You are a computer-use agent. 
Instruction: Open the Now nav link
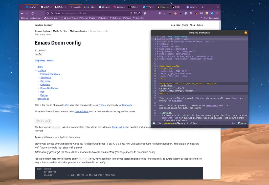tap(178, 25)
